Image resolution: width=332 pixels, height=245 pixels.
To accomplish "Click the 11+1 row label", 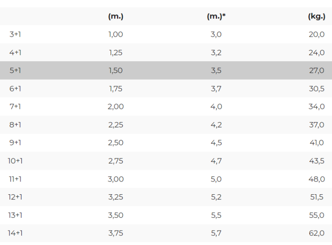I will (x=15, y=179).
